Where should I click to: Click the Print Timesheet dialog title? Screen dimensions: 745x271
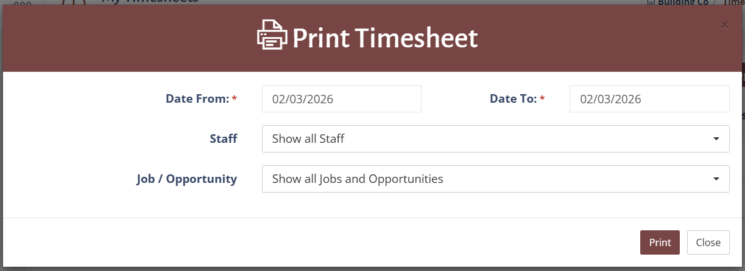coord(385,38)
